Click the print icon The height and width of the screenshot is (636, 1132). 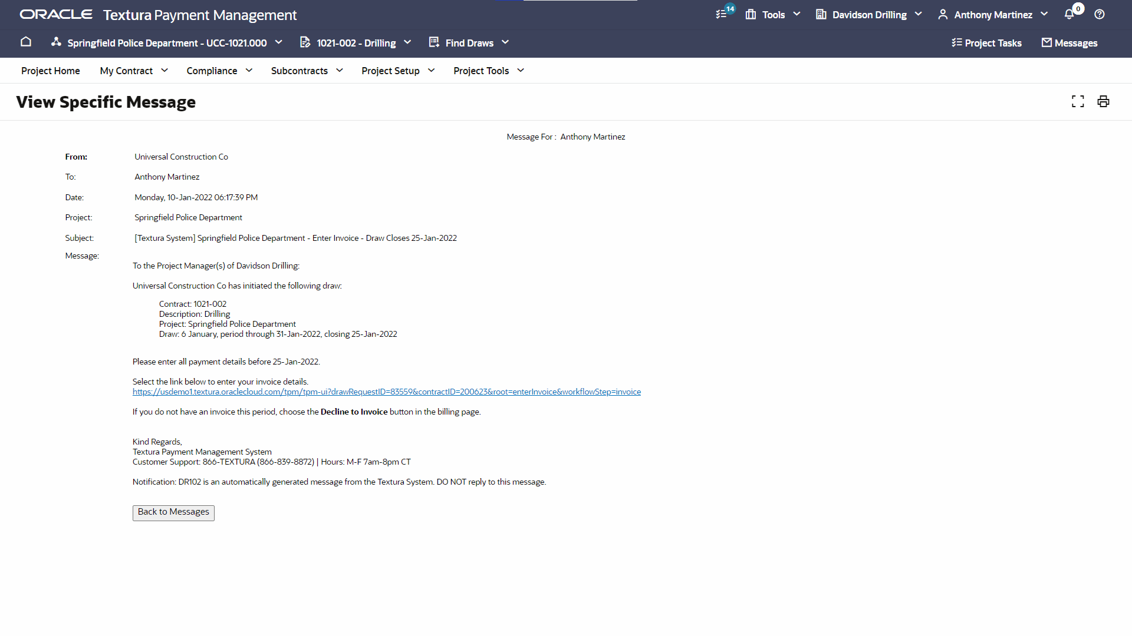1103,101
